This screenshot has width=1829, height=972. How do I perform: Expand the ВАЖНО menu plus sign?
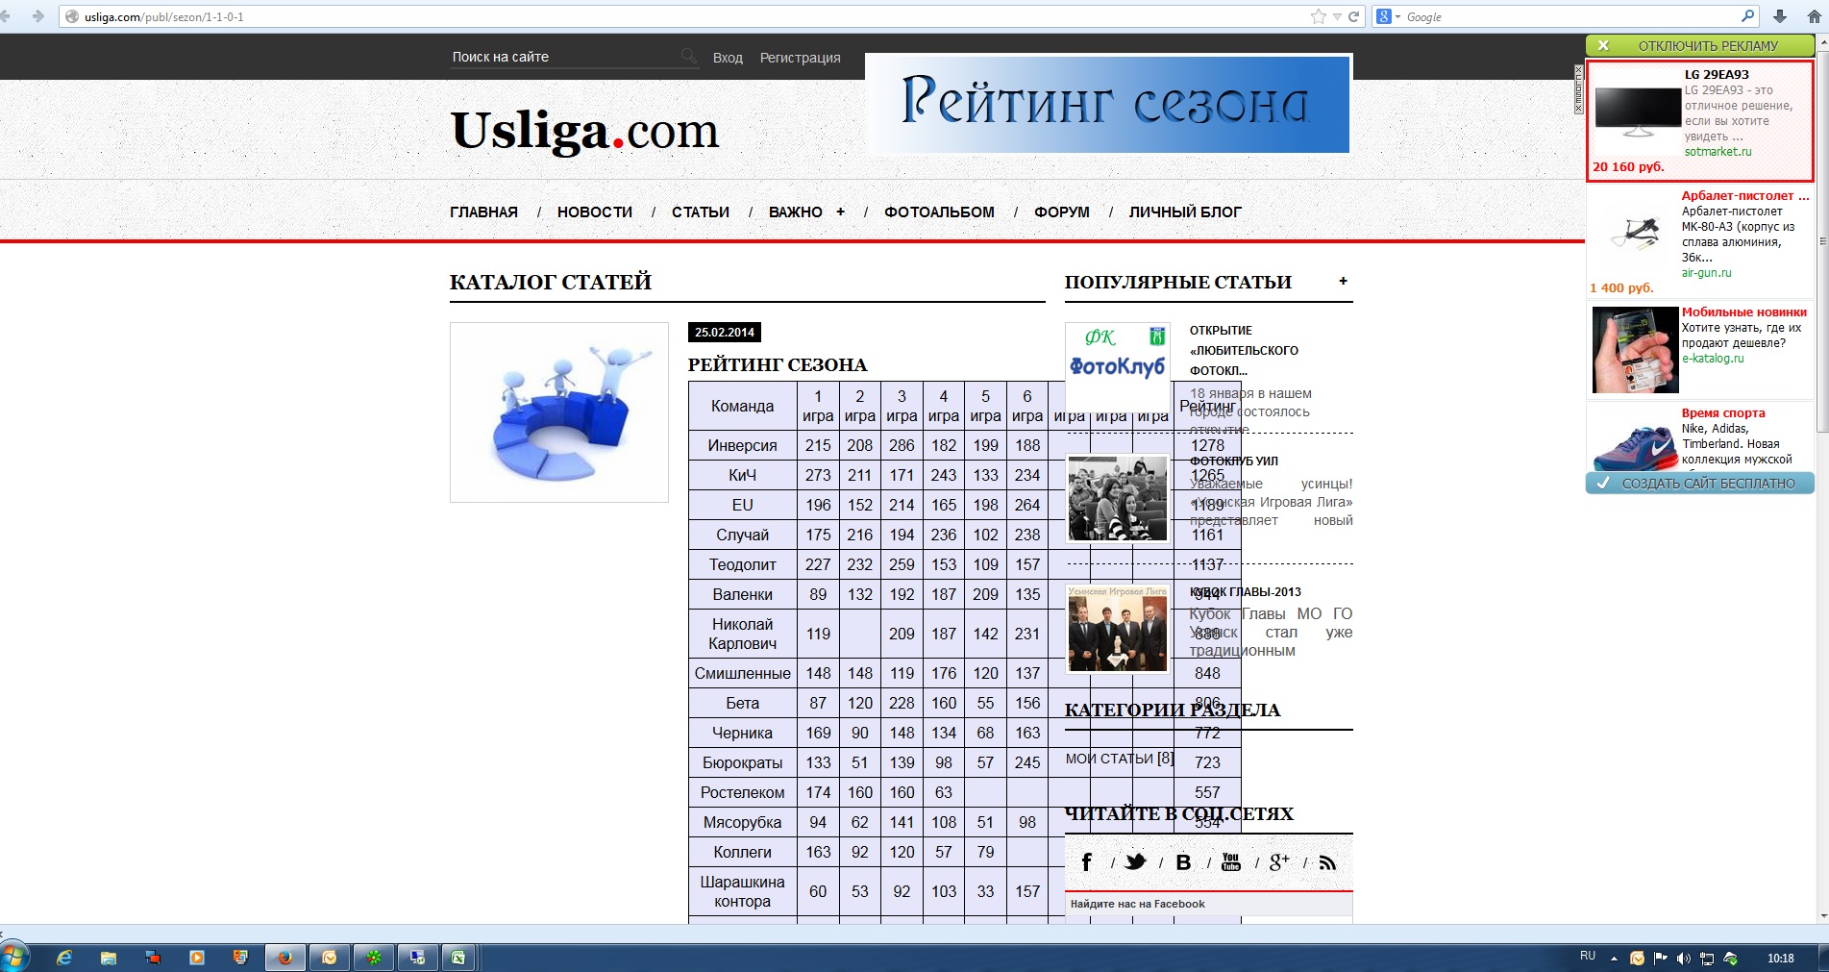point(840,212)
